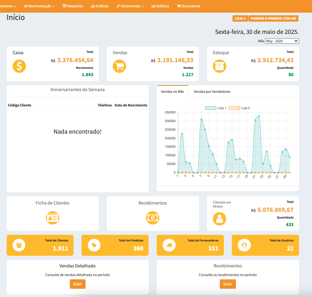Click the Estoque archive box icon
312x297 pixels.
220,66
